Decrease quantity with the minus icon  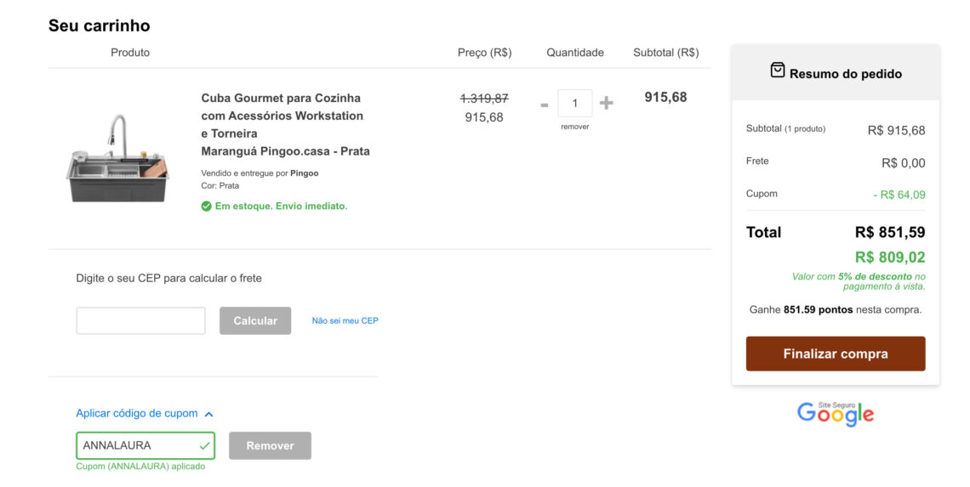545,105
